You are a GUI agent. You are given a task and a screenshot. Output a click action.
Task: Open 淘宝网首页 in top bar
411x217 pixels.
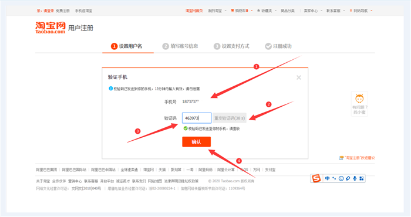pos(194,11)
